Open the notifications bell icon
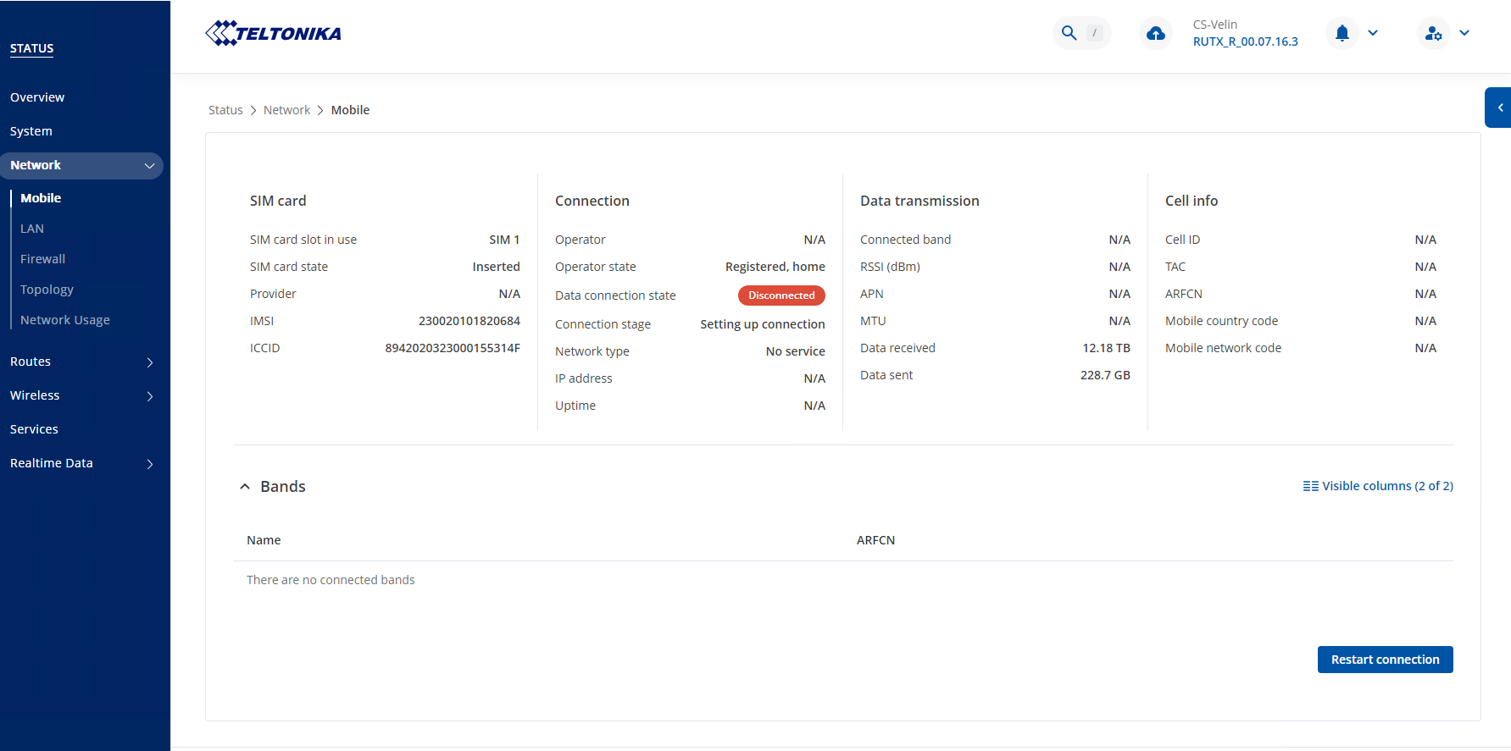 pyautogui.click(x=1342, y=33)
